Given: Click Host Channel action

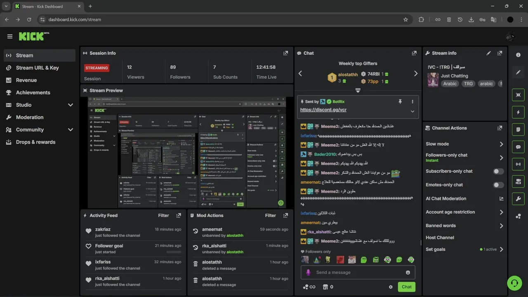Looking at the screenshot, I should pyautogui.click(x=440, y=238).
